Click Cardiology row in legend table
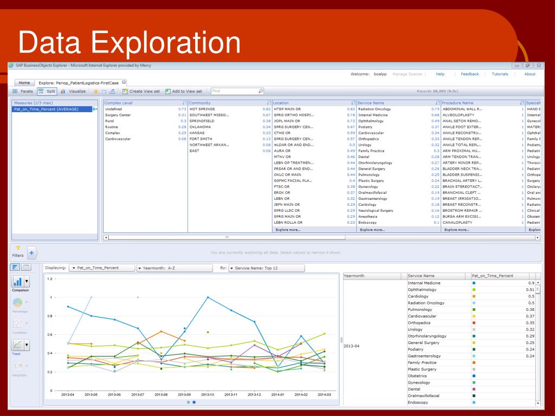Screen dimensions: 555x416 [471, 296]
